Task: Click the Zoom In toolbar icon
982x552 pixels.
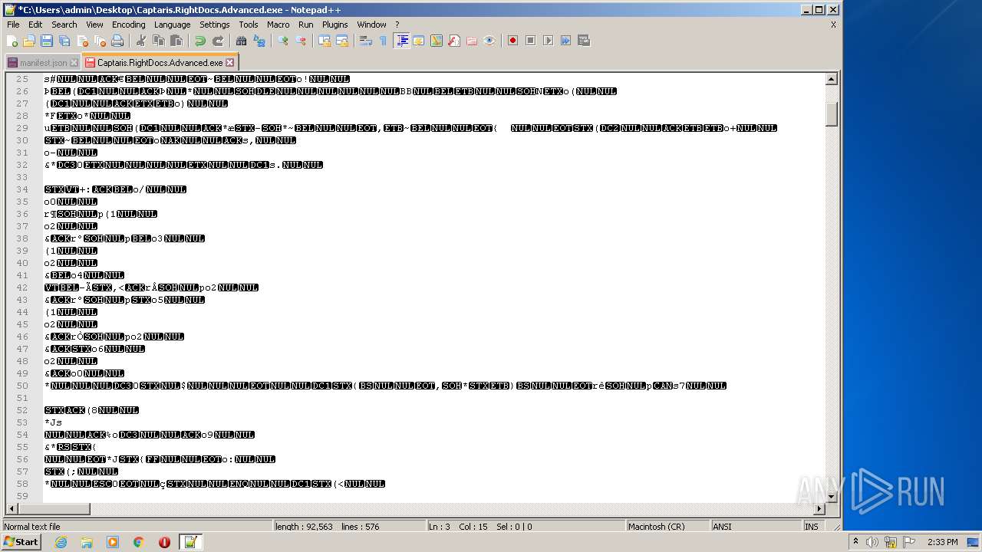Action: point(282,41)
